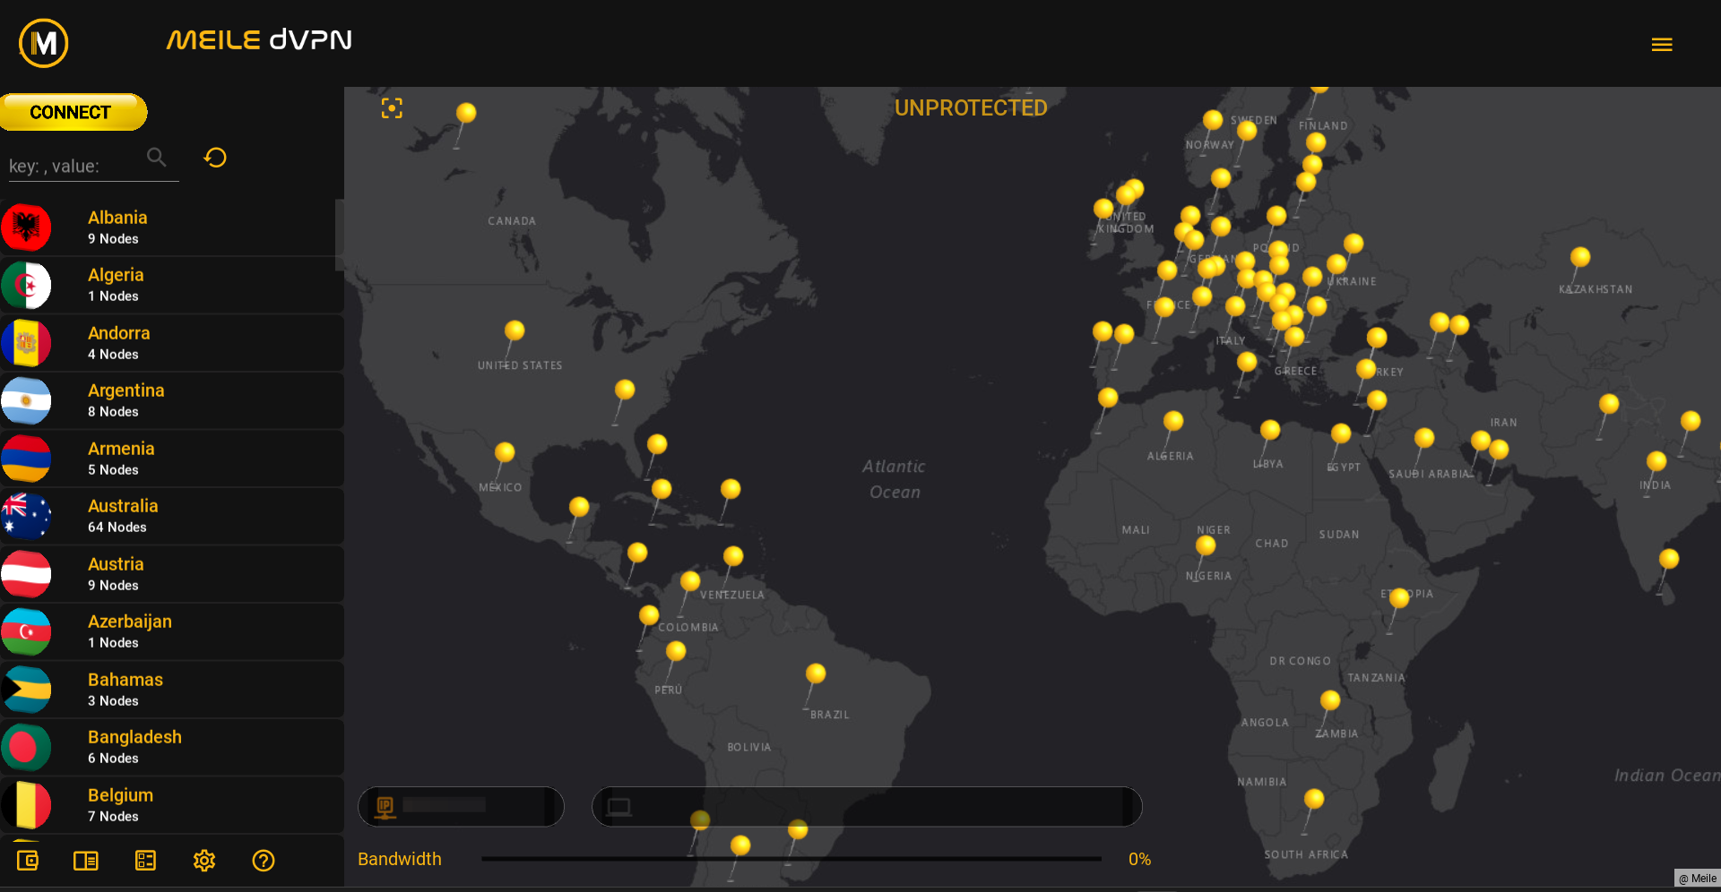Click the Armenia flag icon

click(x=26, y=459)
